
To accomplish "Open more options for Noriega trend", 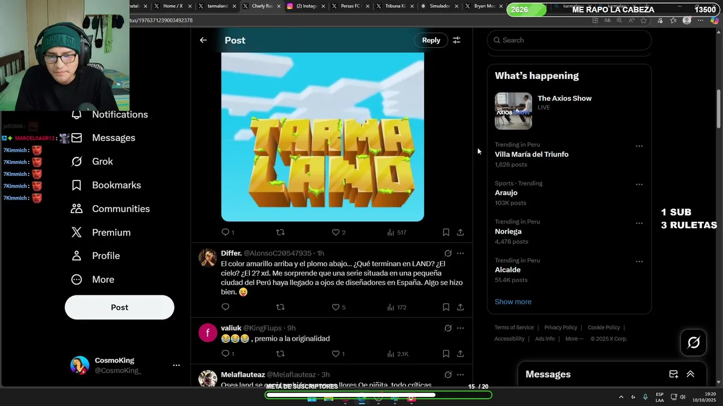I will (639, 223).
